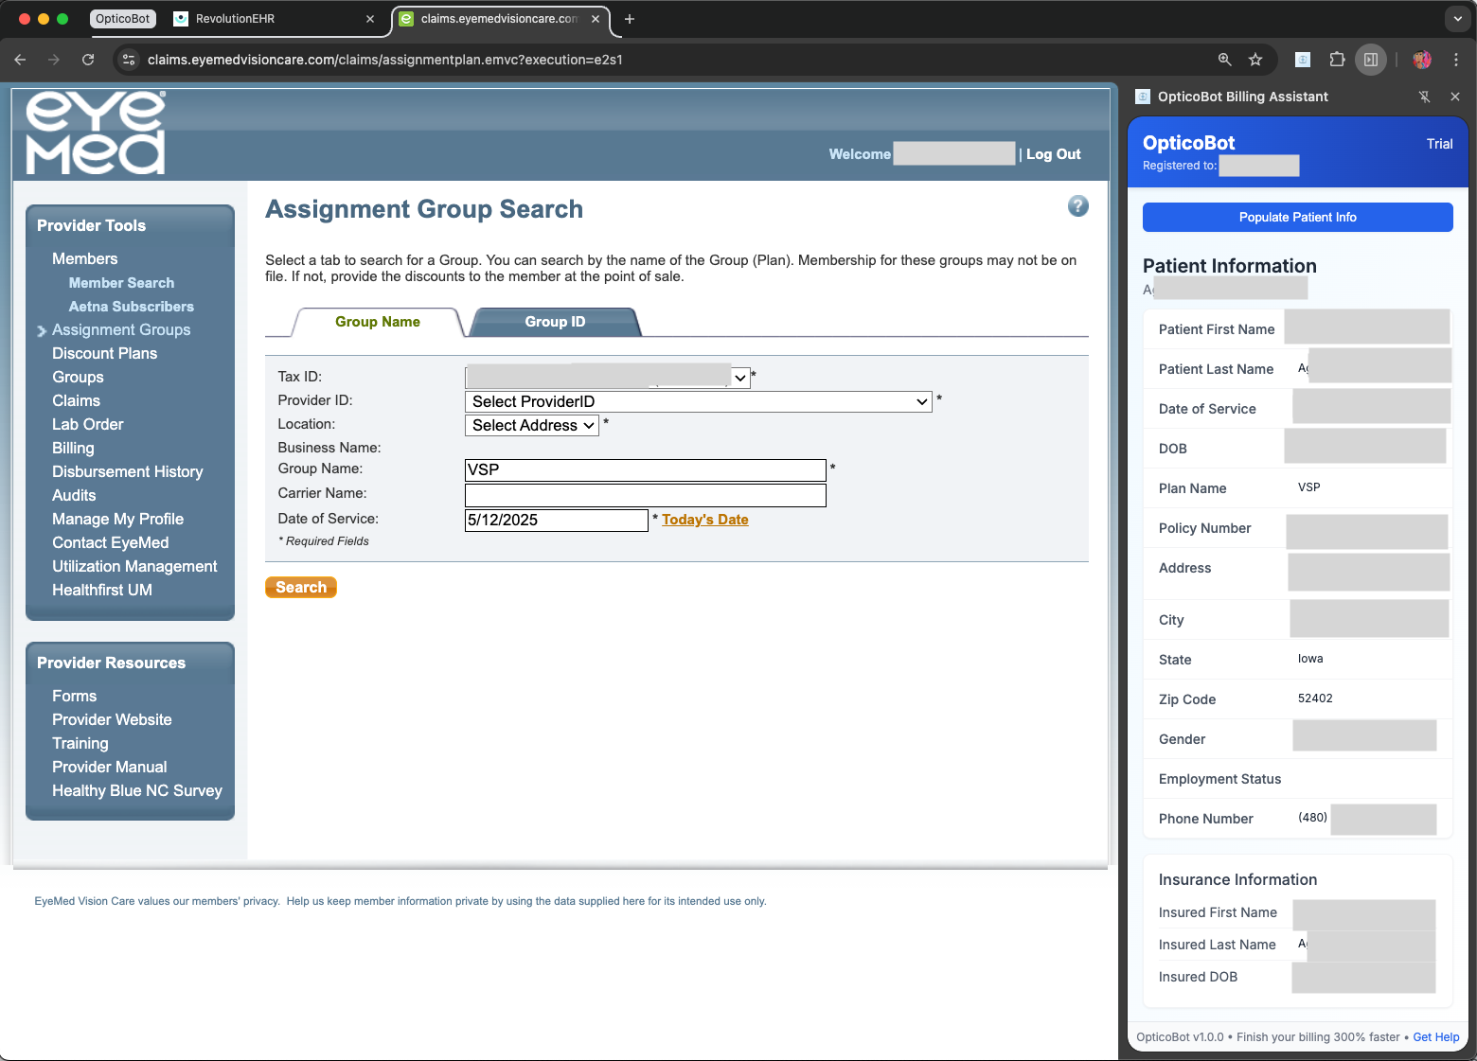1477x1061 pixels.
Task: Click the browser profile avatar icon
Action: click(x=1422, y=59)
